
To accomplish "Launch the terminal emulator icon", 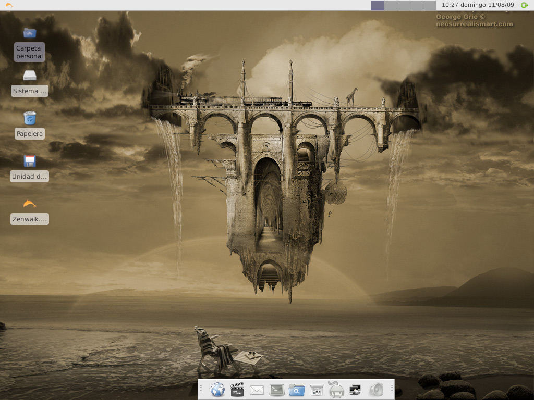I will 276,390.
